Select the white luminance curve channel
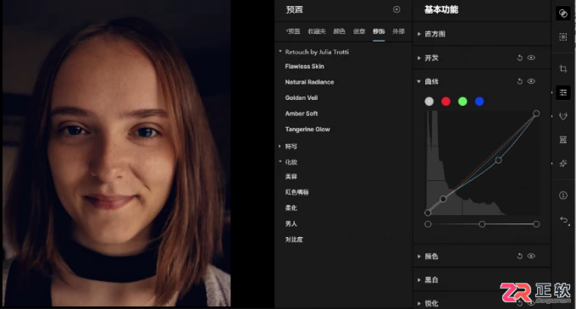Screen dimensions: 576x309 point(429,102)
